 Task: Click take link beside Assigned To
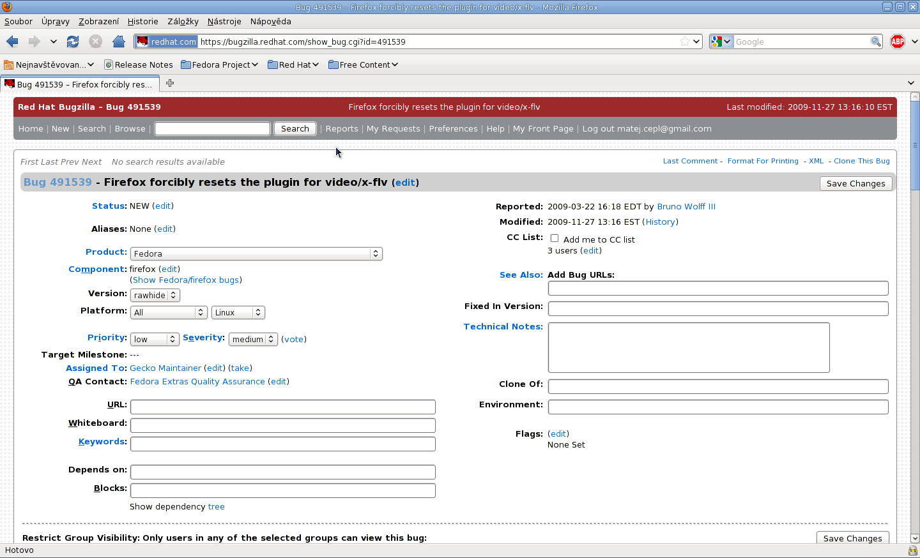240,368
